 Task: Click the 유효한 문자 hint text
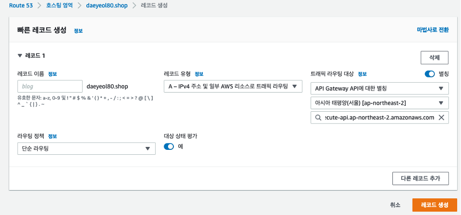click(x=85, y=101)
